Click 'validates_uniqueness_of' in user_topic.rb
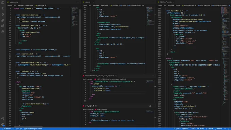 [101, 120]
